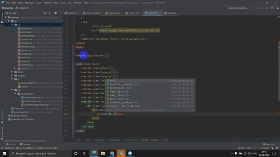This screenshot has height=157, width=280.
Task: Open button.scss in the project tree
Action: point(26,32)
